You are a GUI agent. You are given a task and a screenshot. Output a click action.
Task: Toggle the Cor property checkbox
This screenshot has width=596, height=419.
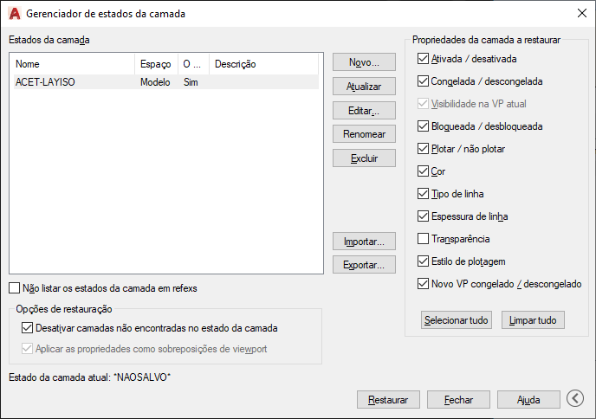coord(423,171)
